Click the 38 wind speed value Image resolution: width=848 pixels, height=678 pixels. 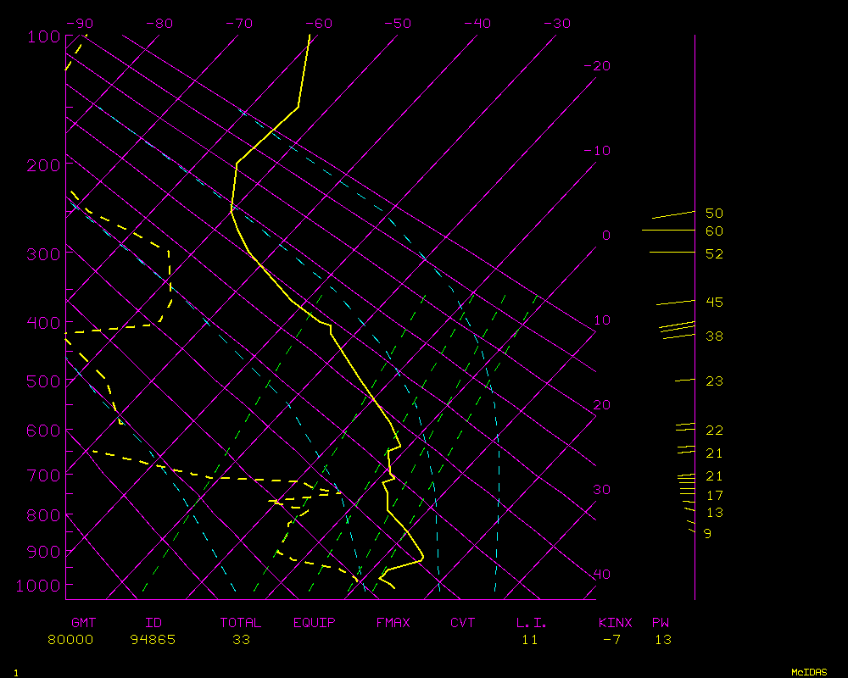pyautogui.click(x=714, y=337)
